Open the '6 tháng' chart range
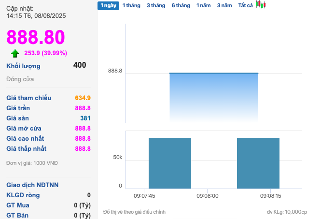 tap(181, 6)
